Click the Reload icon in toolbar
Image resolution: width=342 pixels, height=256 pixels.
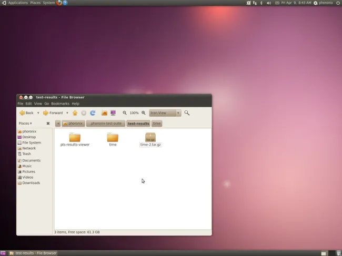pyautogui.click(x=93, y=112)
